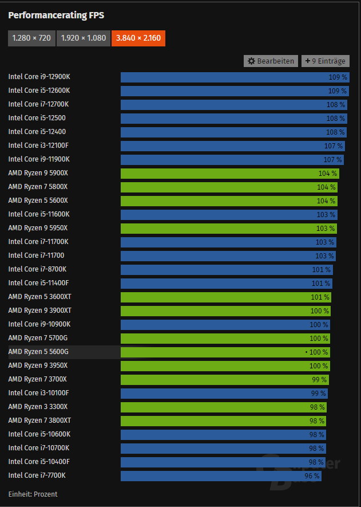Click the Einheit: Prozent footer text
The width and height of the screenshot is (361, 507).
(x=33, y=494)
